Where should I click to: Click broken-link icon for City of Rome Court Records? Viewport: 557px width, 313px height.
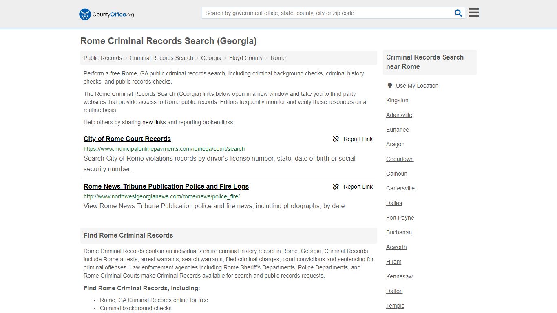point(336,139)
